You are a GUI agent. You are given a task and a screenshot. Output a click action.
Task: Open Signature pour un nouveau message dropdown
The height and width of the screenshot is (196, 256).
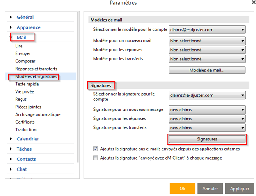pos(207,110)
